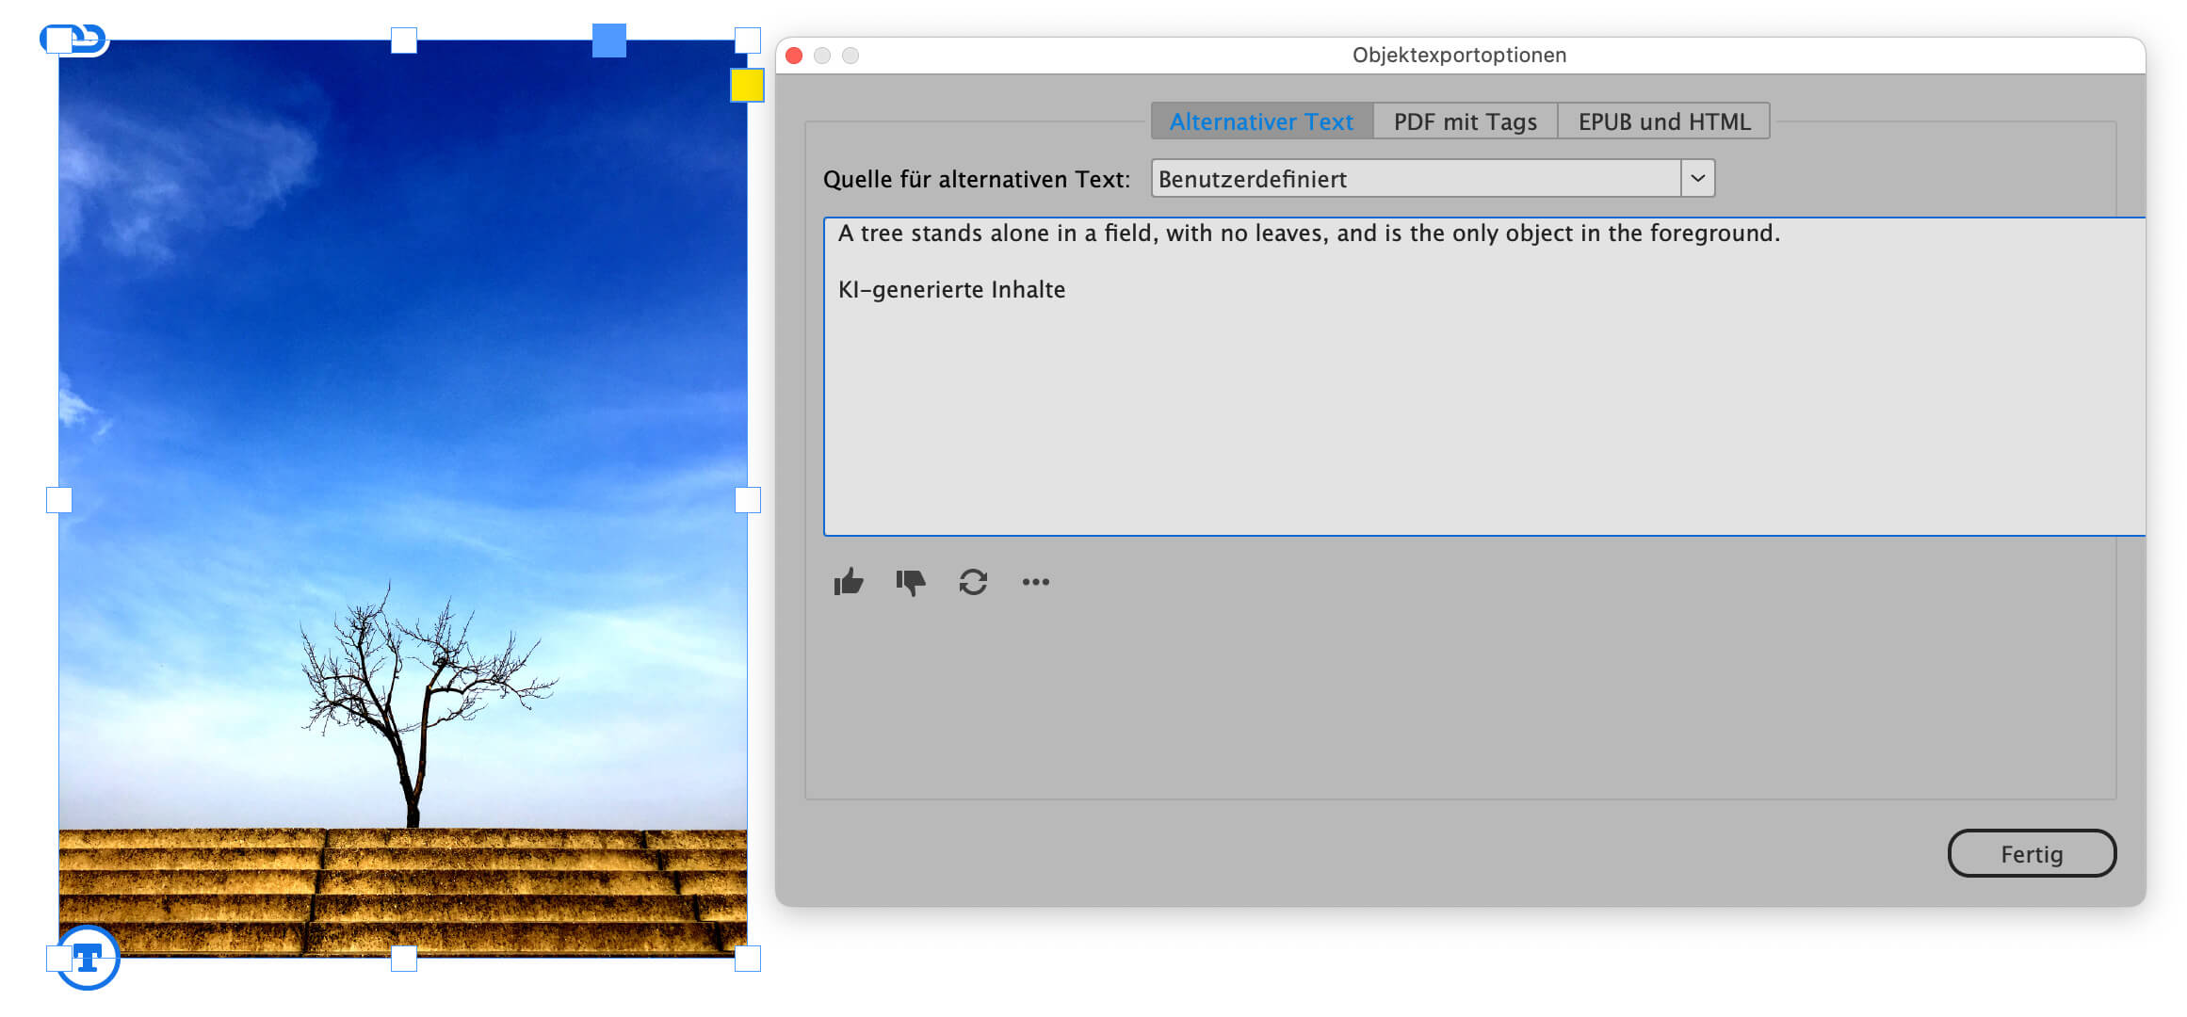
Task: Open the three-dots more options menu
Action: coord(1035,582)
